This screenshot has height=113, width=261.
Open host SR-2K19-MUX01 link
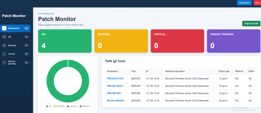point(116,101)
